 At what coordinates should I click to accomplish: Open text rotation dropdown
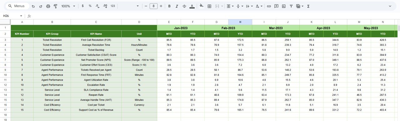tap(259, 6)
